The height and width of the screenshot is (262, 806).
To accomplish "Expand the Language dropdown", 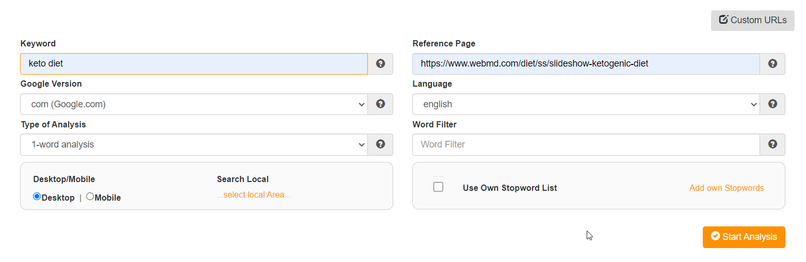I will (586, 104).
